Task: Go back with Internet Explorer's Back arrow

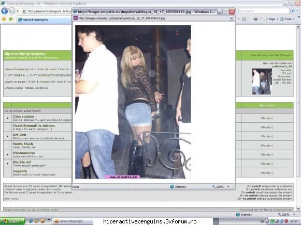Action: tap(5, 11)
